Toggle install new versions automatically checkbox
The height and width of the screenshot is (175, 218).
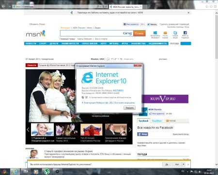point(87,97)
